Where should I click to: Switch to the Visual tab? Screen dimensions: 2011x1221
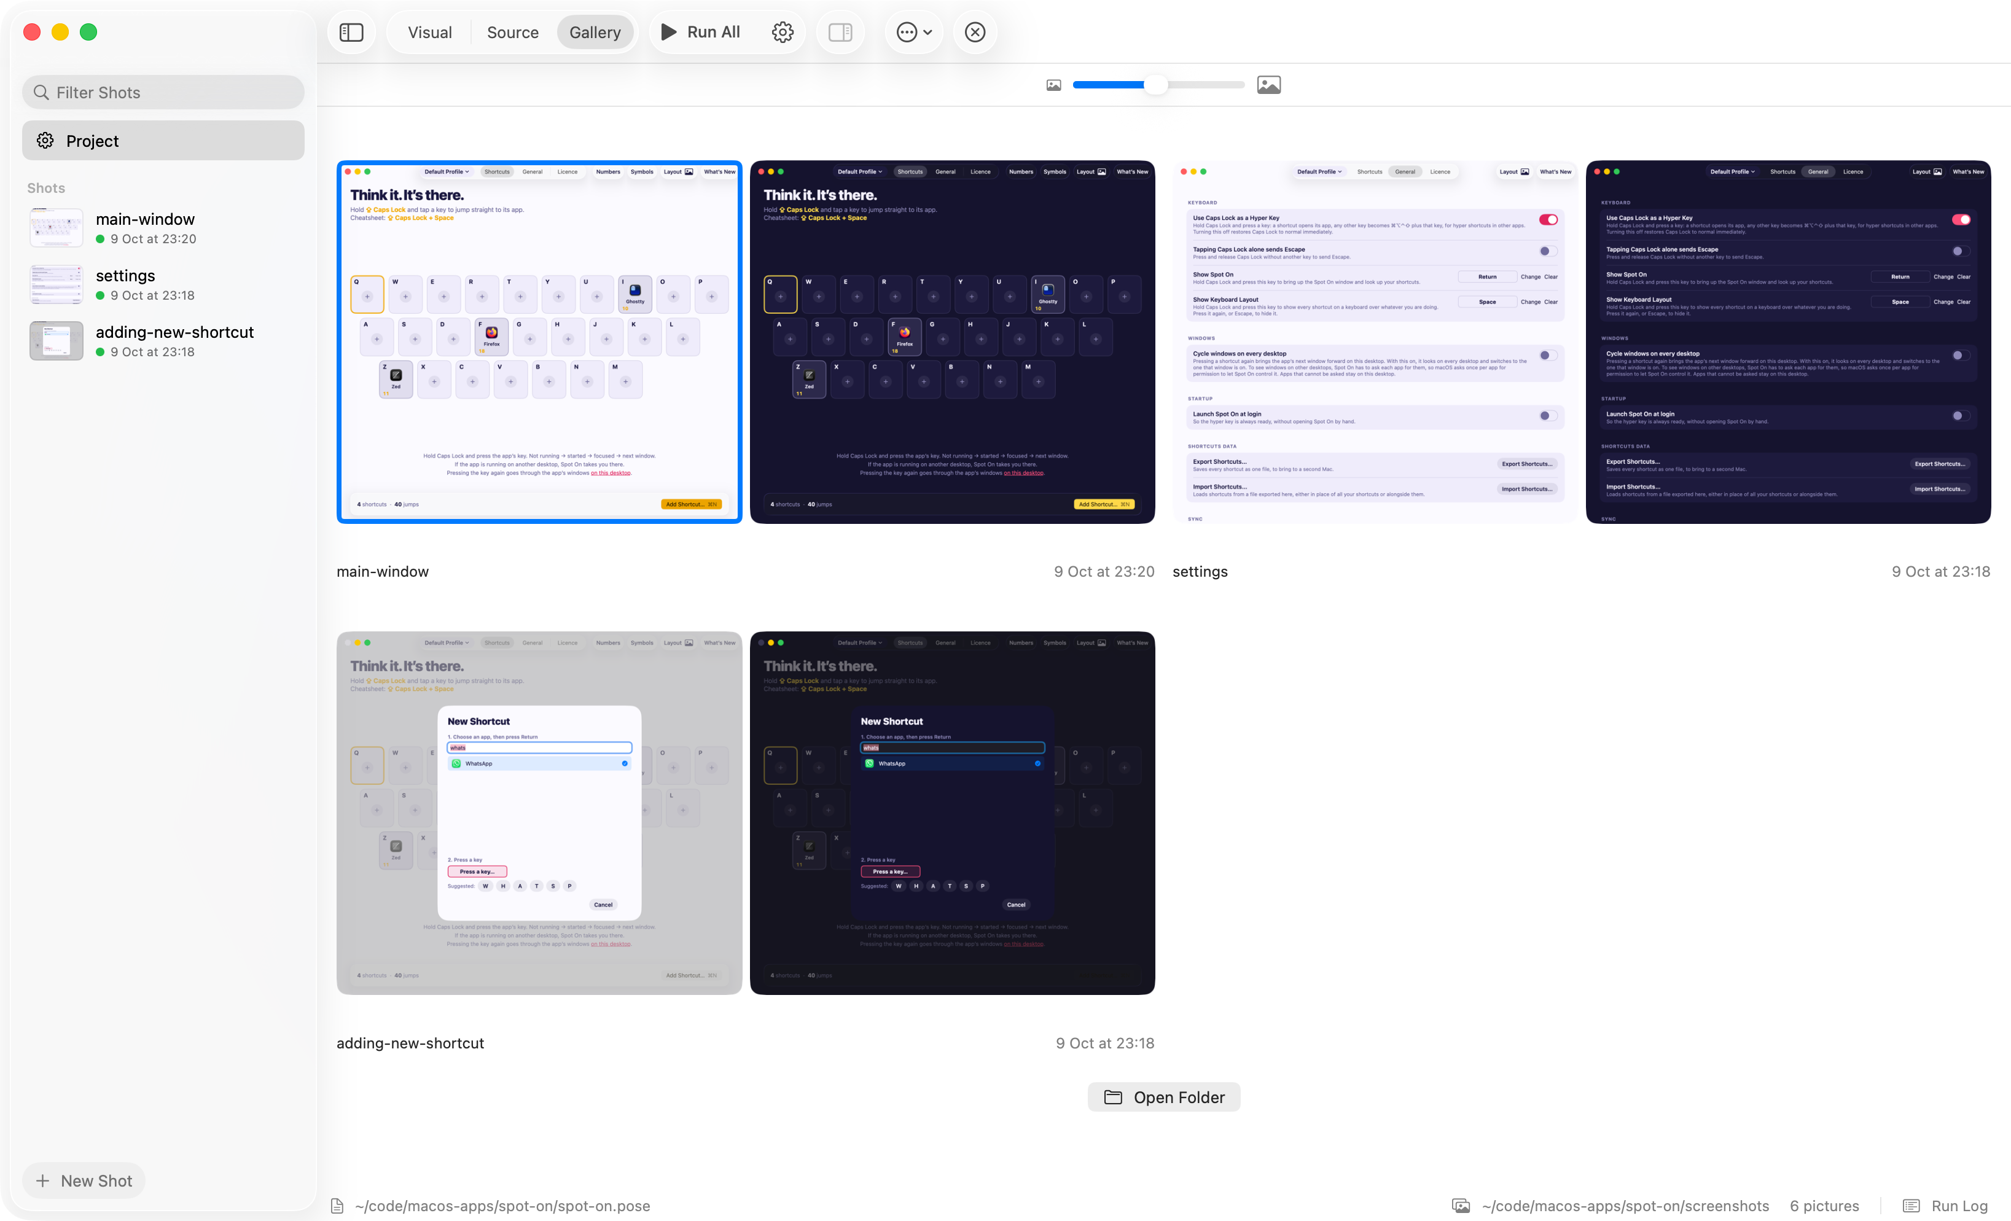[429, 32]
